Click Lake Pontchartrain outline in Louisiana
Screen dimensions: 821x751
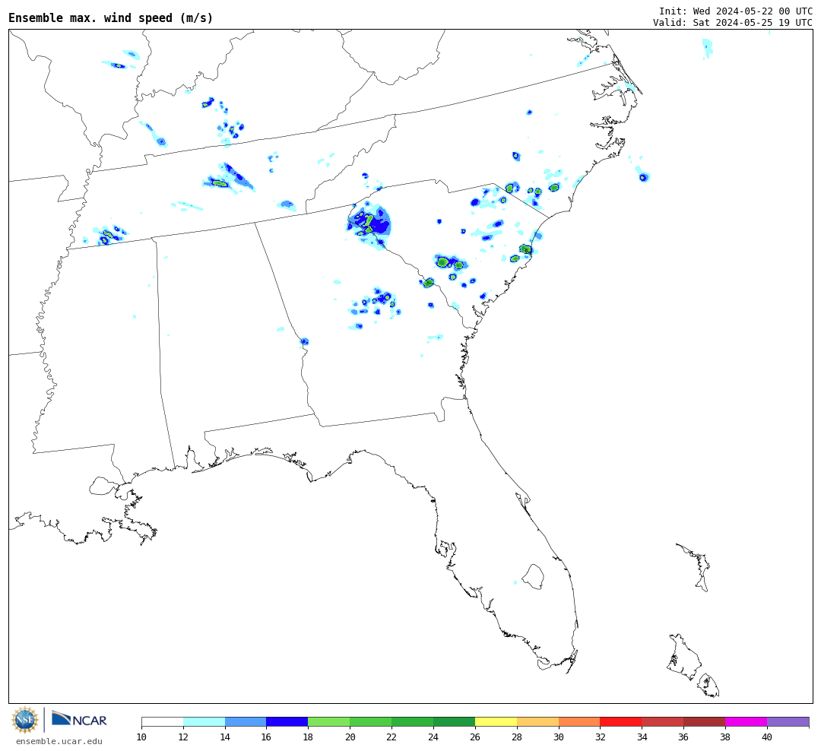point(102,486)
